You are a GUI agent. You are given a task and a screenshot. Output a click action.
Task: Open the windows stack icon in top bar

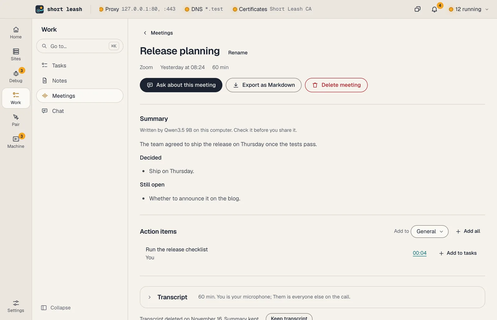(x=417, y=9)
